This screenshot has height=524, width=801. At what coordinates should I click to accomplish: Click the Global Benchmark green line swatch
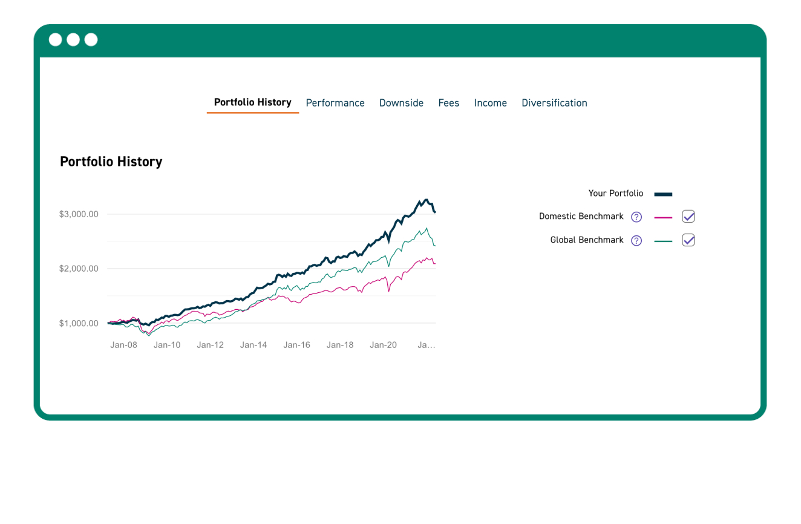coord(663,240)
